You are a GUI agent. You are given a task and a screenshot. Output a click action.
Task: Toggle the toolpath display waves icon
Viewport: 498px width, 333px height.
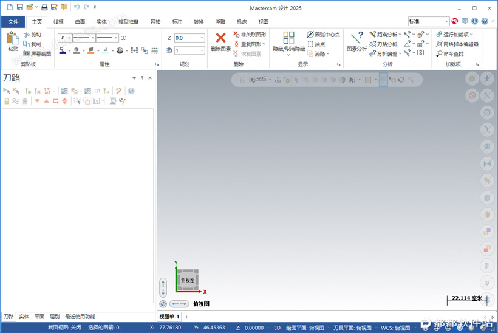click(x=16, y=101)
